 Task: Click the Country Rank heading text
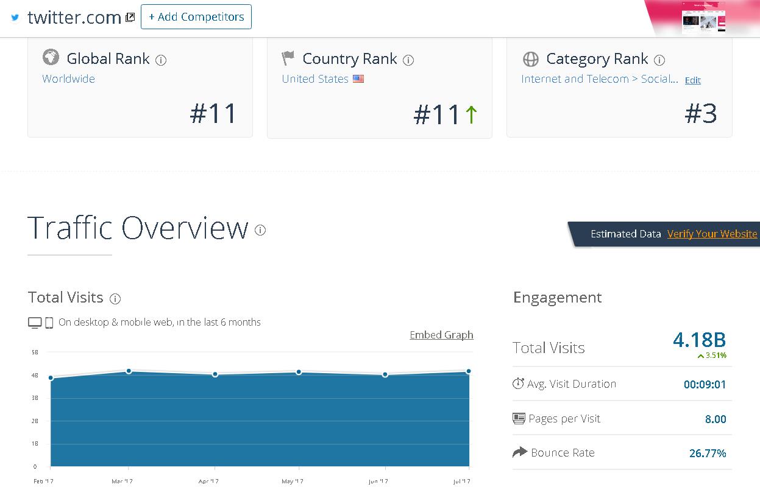tap(350, 58)
